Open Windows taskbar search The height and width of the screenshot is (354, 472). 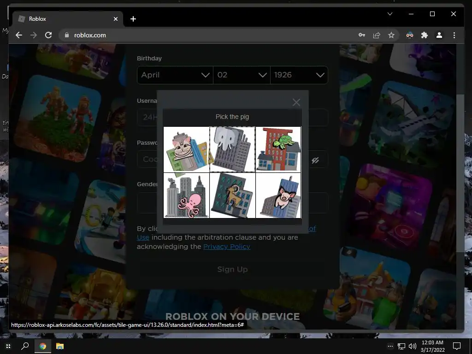coord(25,346)
